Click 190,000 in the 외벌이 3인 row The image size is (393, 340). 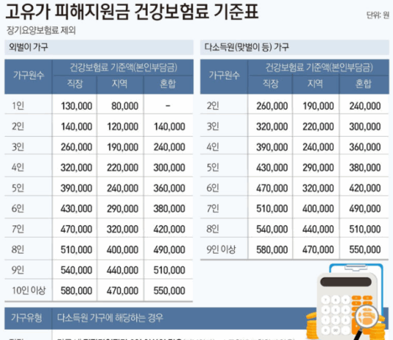tap(123, 147)
